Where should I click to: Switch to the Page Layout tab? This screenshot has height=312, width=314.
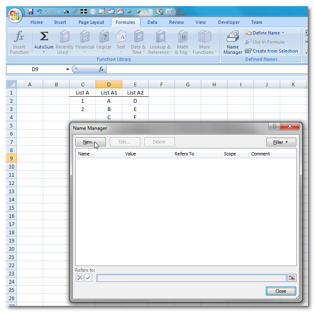point(91,22)
